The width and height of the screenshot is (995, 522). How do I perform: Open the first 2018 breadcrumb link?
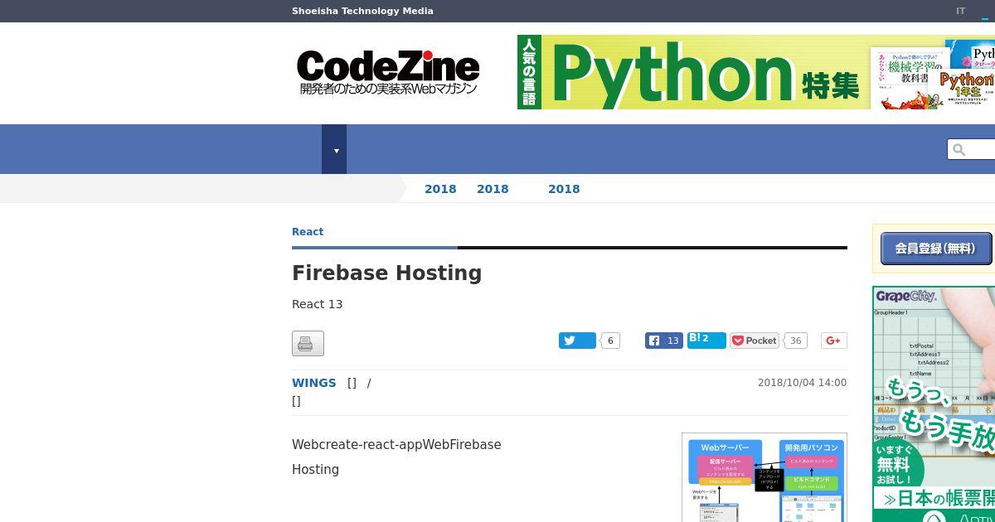pyautogui.click(x=440, y=189)
